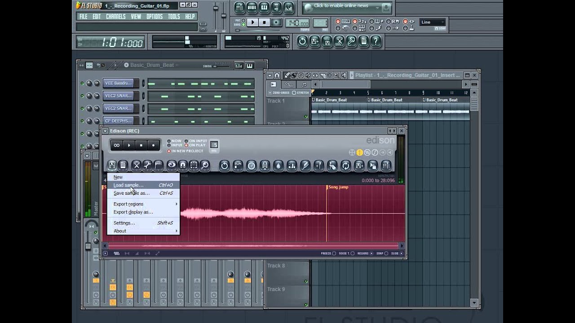This screenshot has height=323, width=575.
Task: Expand the Export regions submenu
Action: (143, 204)
